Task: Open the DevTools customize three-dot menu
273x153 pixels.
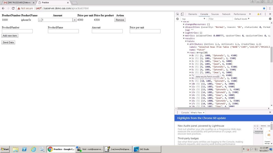Action: (265, 14)
